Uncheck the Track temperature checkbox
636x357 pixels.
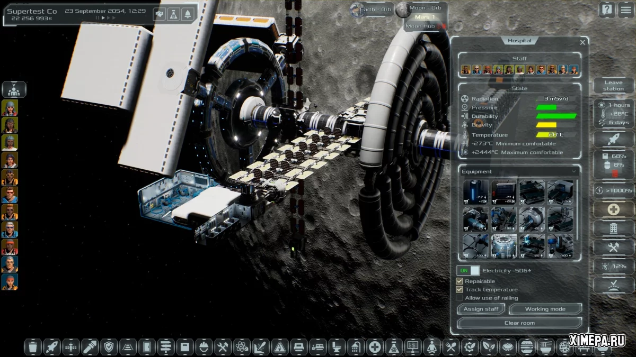point(460,289)
